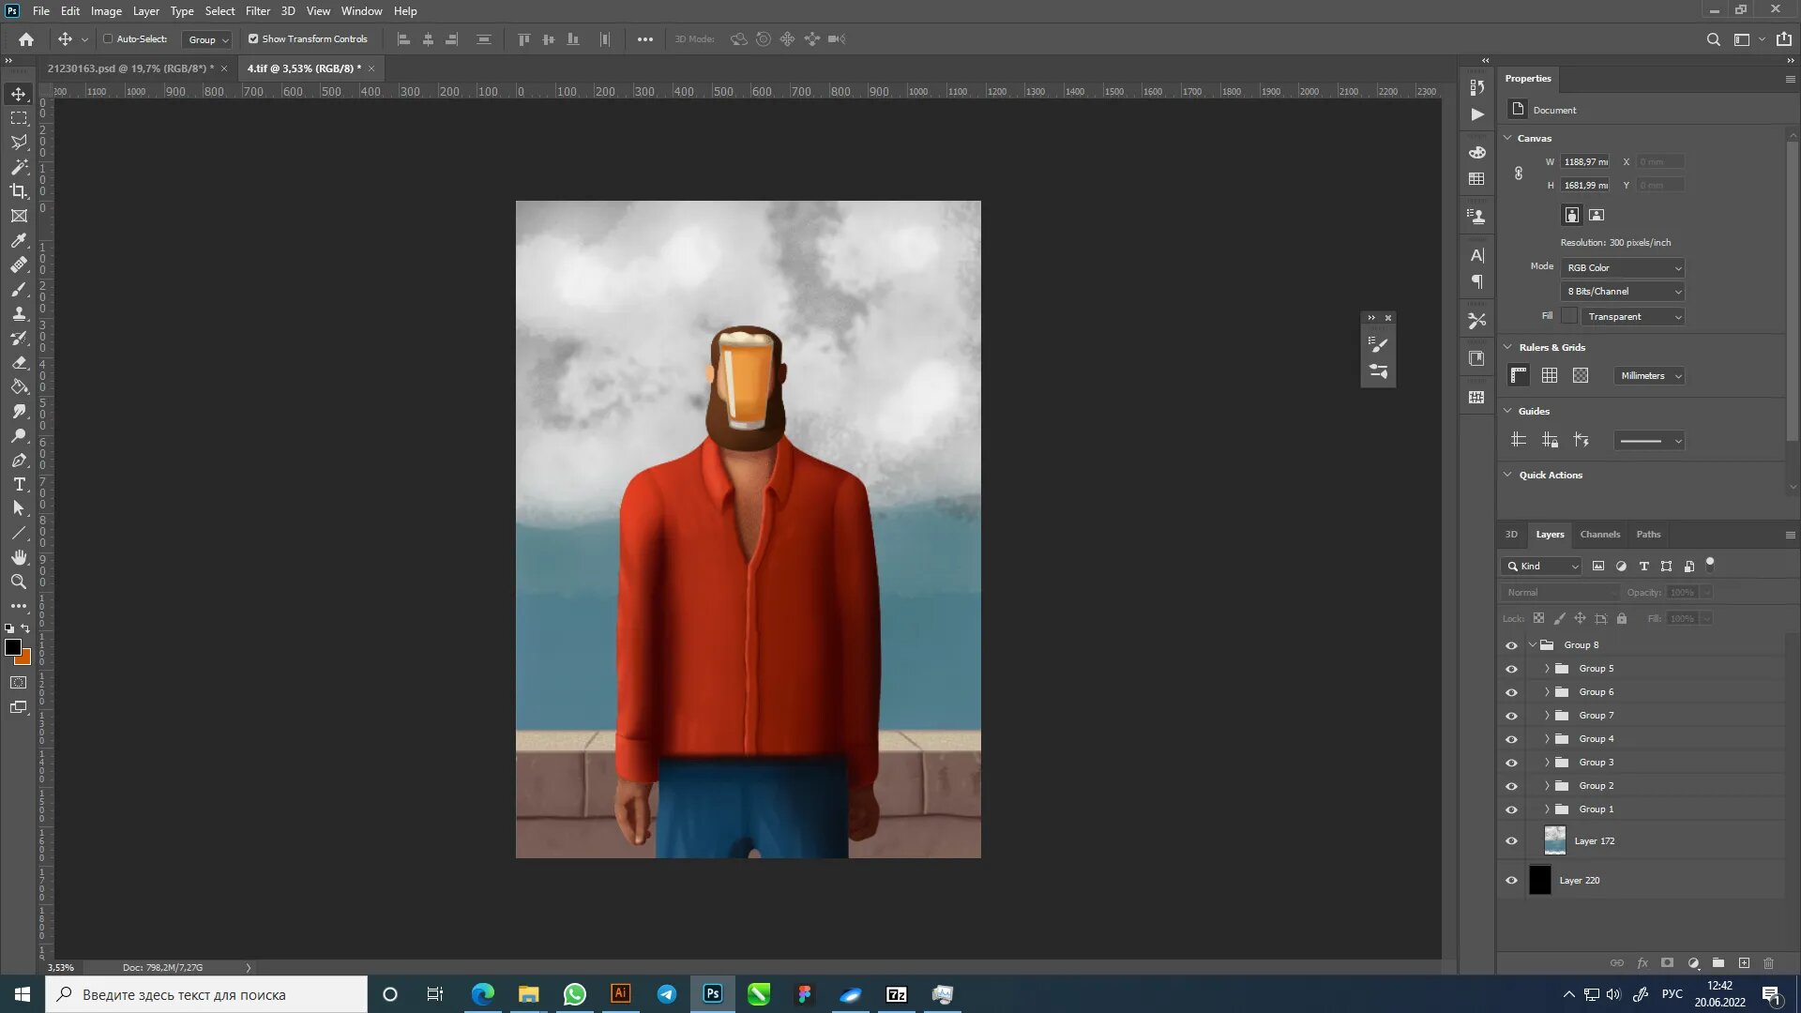Screen dimensions: 1801x1013
Task: Open the Search icon at top right
Action: pyautogui.click(x=1713, y=39)
